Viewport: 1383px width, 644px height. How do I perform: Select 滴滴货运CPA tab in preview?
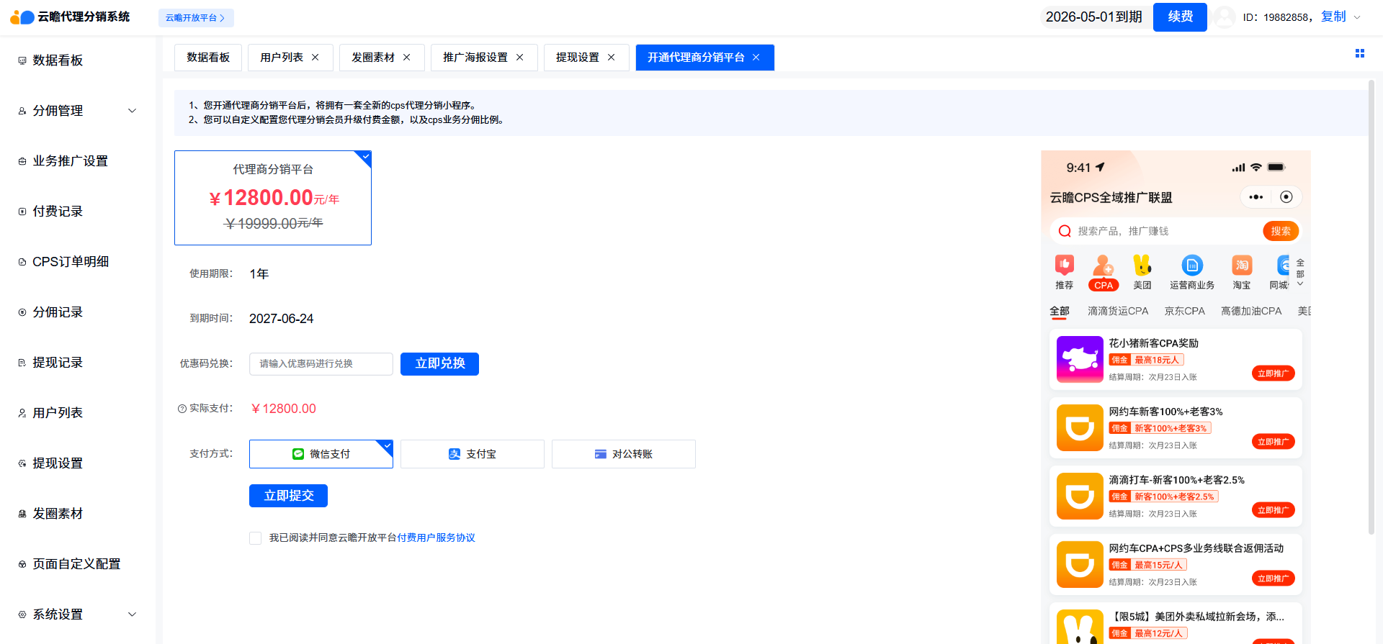pos(1118,311)
